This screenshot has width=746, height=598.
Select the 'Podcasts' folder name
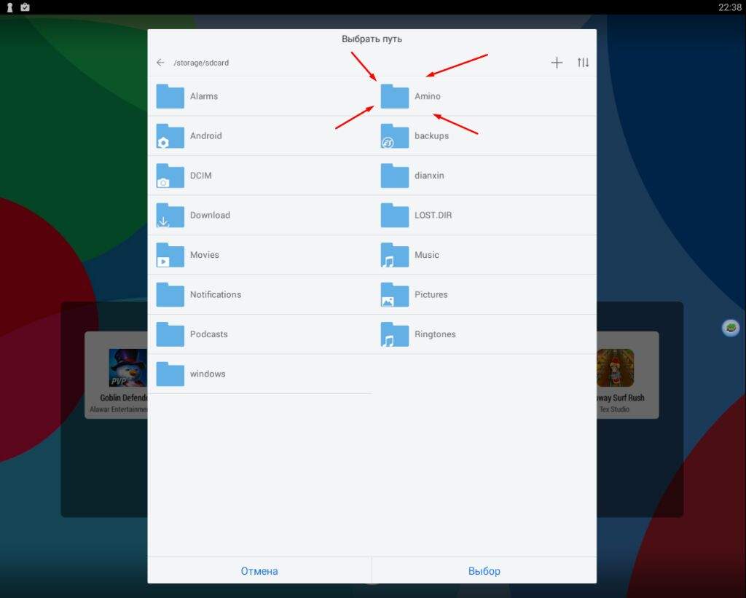pyautogui.click(x=209, y=334)
